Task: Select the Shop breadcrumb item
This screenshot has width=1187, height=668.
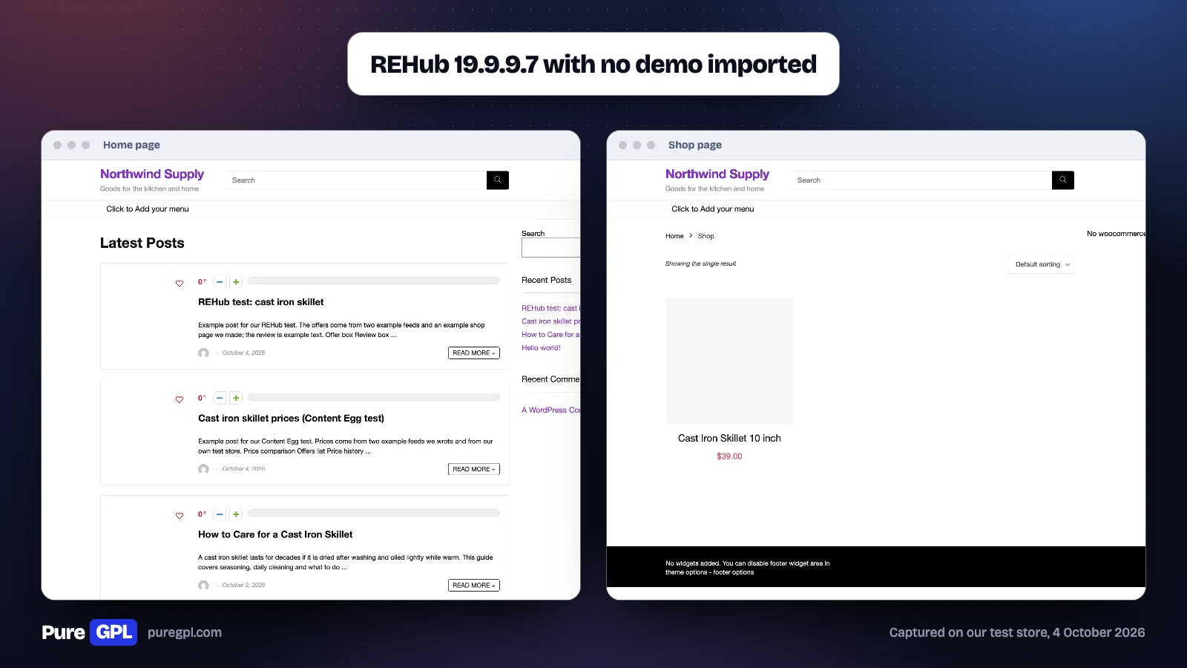Action: tap(706, 236)
